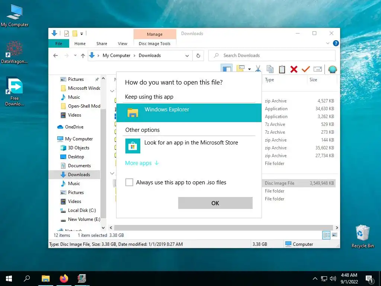The image size is (381, 286).
Task: Check Always use this app for .iso files
Action: 129,182
